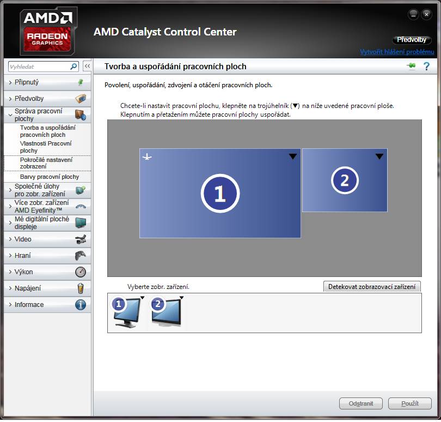Click the AMD Eyefinity icon
Image resolution: width=441 pixels, height=422 pixels.
point(81,207)
